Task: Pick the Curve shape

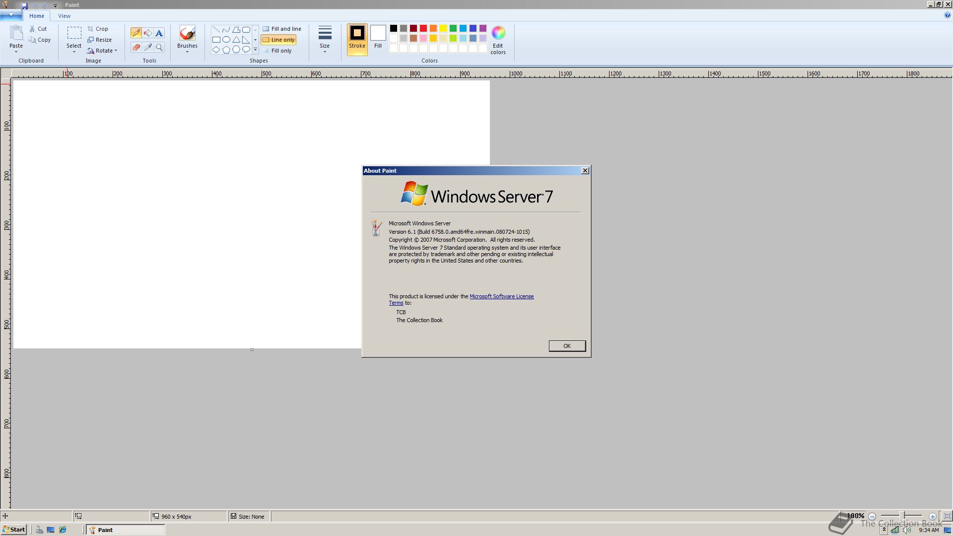Action: [226, 30]
